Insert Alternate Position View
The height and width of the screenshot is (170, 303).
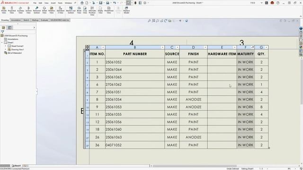click(92, 11)
